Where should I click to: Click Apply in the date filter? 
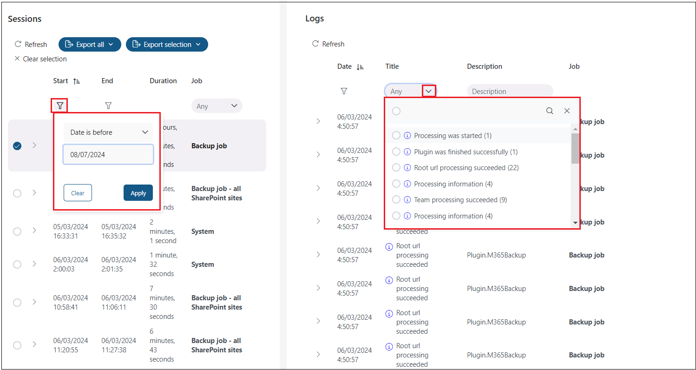(x=138, y=193)
